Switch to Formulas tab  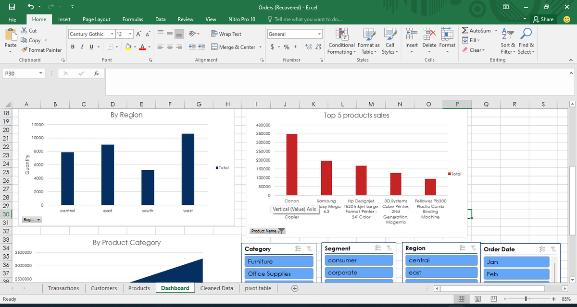pyautogui.click(x=133, y=19)
